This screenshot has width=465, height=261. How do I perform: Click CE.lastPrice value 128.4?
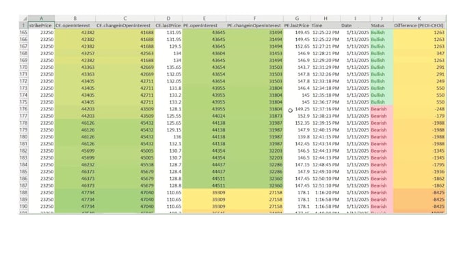tap(168, 172)
